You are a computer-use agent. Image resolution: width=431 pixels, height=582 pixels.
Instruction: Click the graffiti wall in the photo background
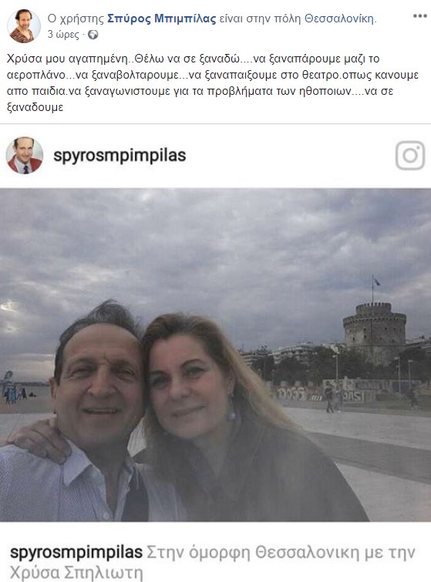pyautogui.click(x=349, y=390)
